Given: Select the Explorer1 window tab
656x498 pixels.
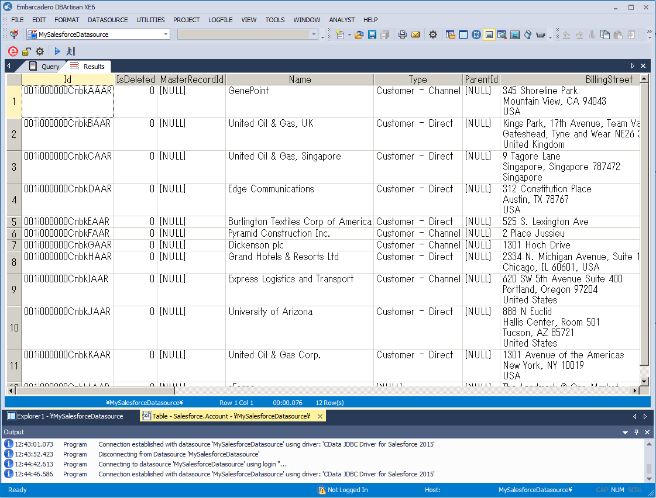Looking at the screenshot, I should pyautogui.click(x=66, y=416).
